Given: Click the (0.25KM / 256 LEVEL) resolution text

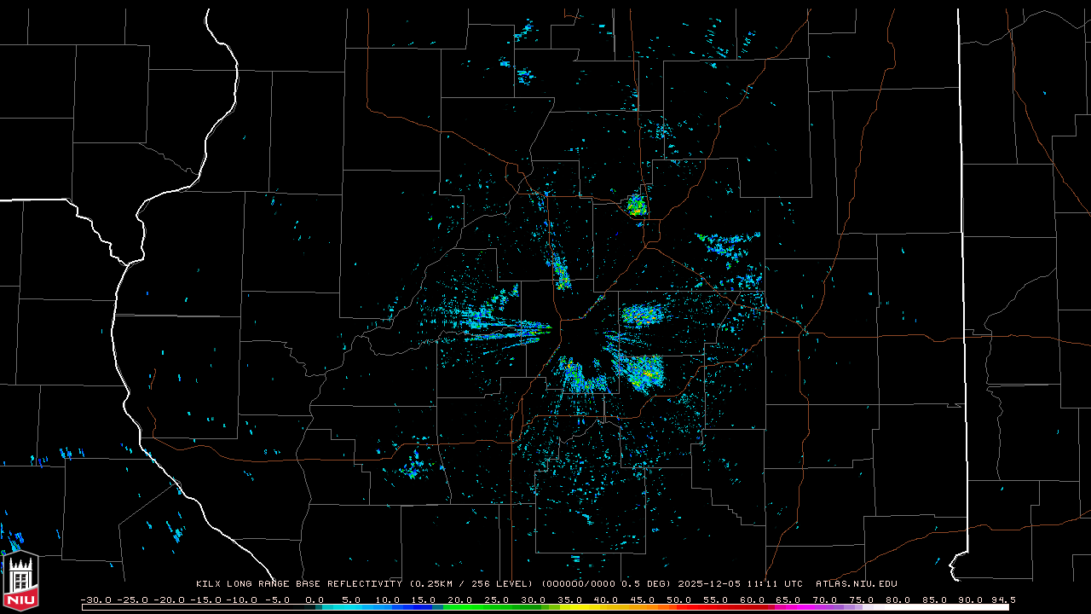Looking at the screenshot, I should (470, 584).
